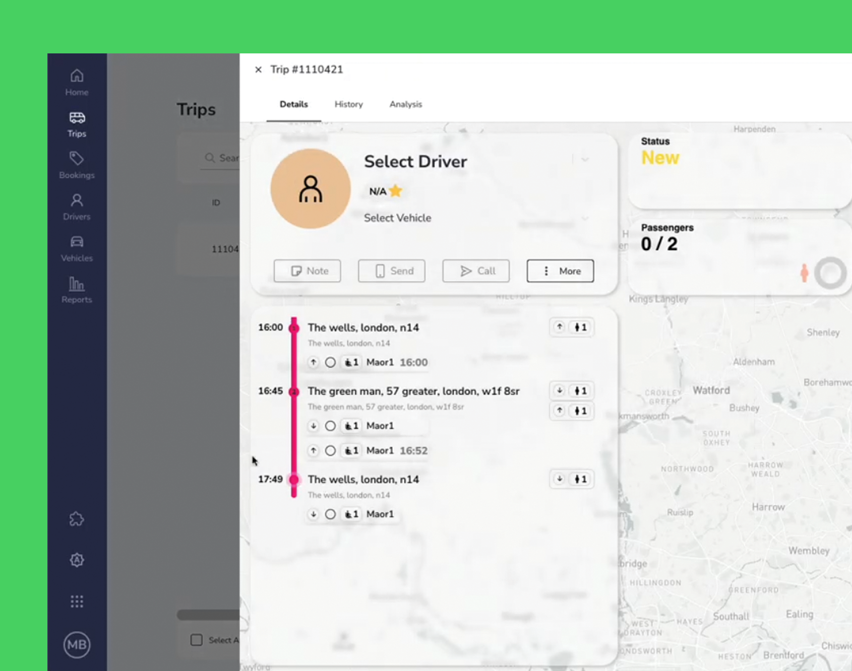Go to Bookings via tag icon
This screenshot has width=852, height=671.
[x=77, y=165]
